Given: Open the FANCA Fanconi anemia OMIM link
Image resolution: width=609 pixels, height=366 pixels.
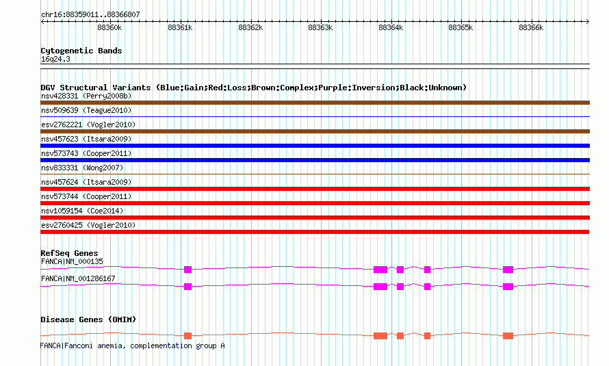Looking at the screenshot, I should [133, 345].
